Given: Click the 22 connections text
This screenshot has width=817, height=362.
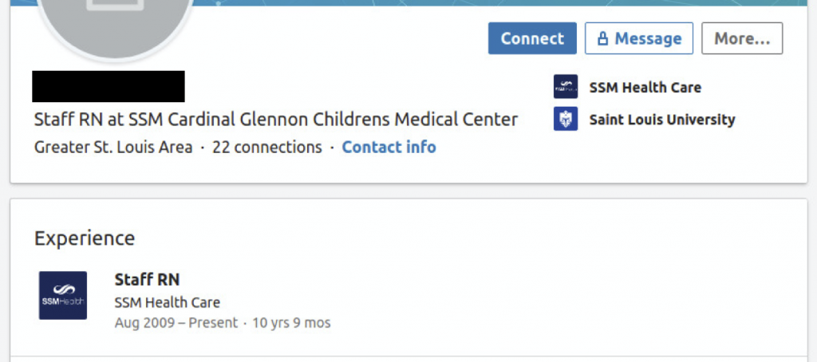Looking at the screenshot, I should click(x=266, y=148).
